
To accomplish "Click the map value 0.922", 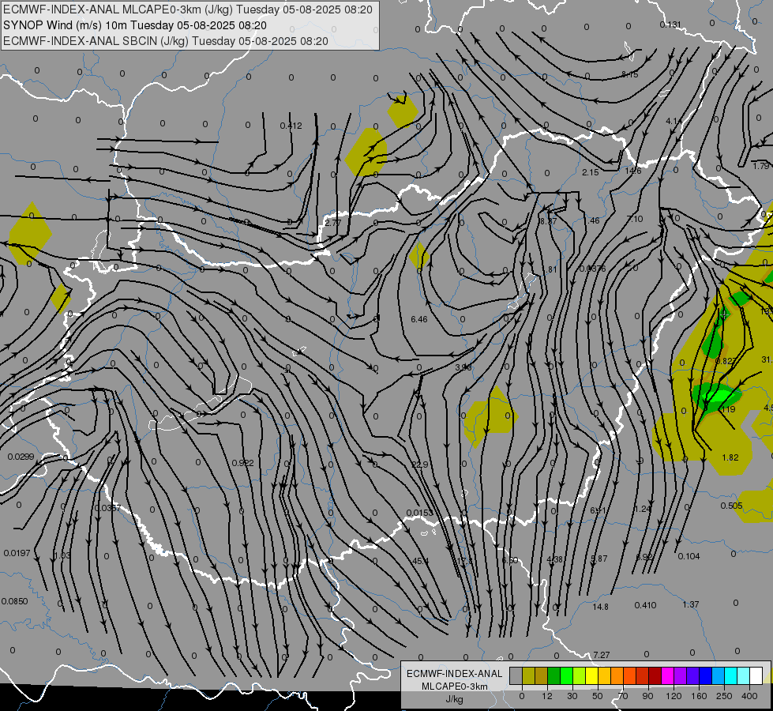I will pos(242,463).
